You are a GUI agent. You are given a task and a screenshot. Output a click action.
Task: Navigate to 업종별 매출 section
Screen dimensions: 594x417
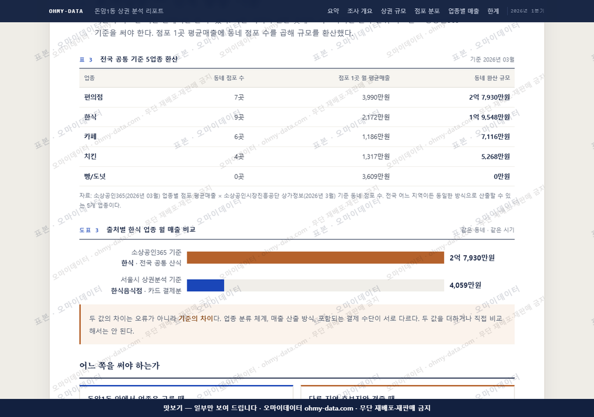[463, 11]
